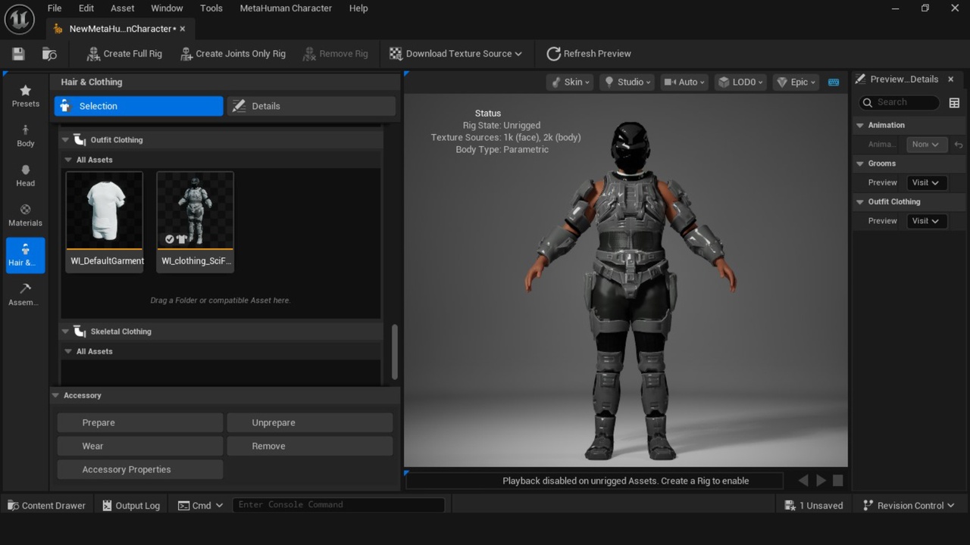Click the Wear button
Screen dimensions: 970x545
pos(140,446)
